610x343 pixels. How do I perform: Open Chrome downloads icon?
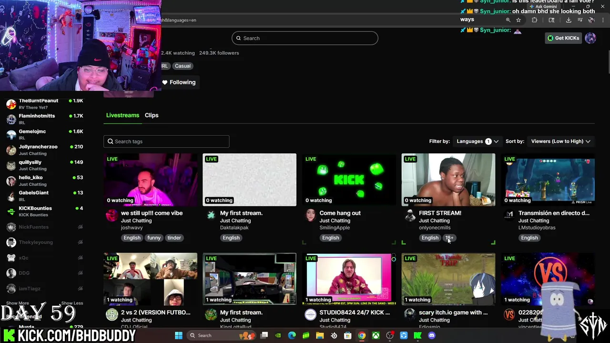pos(569,20)
